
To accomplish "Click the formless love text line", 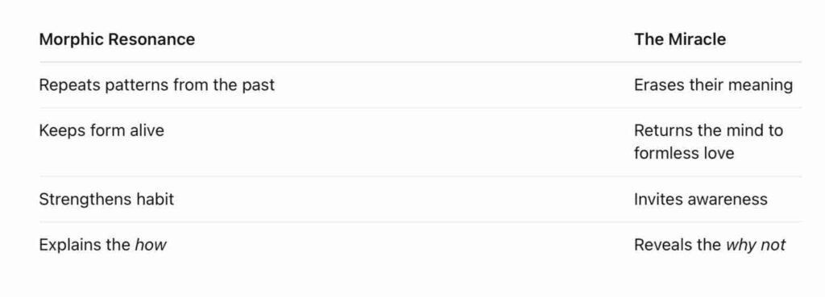I will click(x=684, y=153).
